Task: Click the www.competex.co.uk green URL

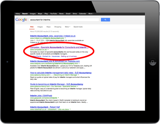Action: pos(38,50)
